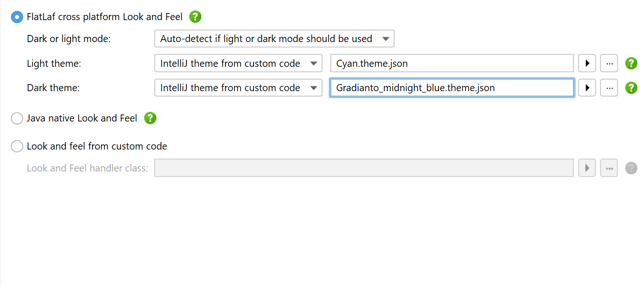This screenshot has width=643, height=286.
Task: Click the Look and Feel handler class field
Action: (x=364, y=168)
